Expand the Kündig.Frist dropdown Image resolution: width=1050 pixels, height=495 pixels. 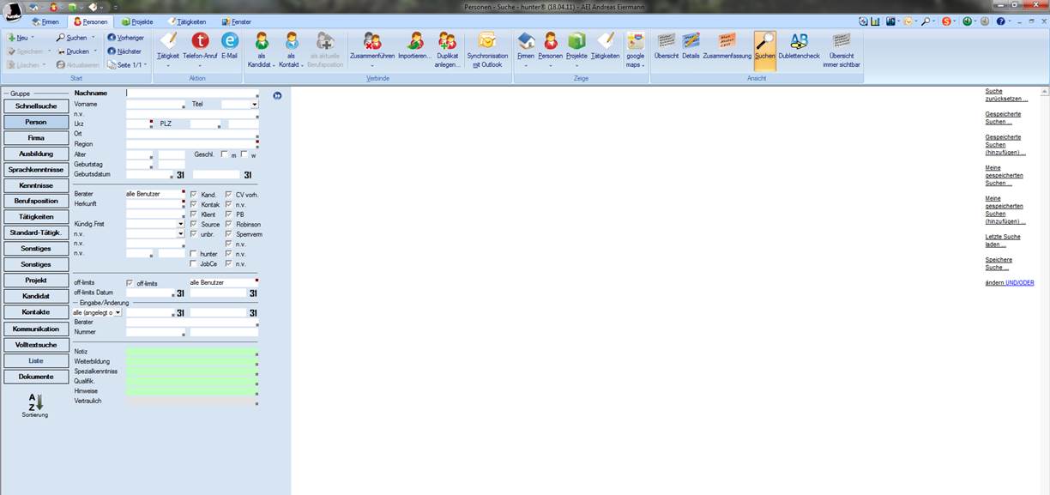(181, 224)
